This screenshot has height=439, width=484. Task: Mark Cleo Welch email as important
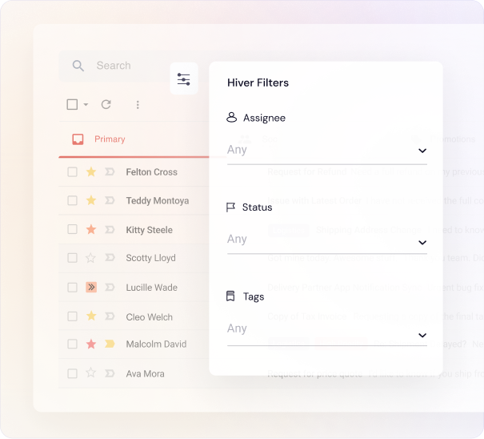click(110, 316)
